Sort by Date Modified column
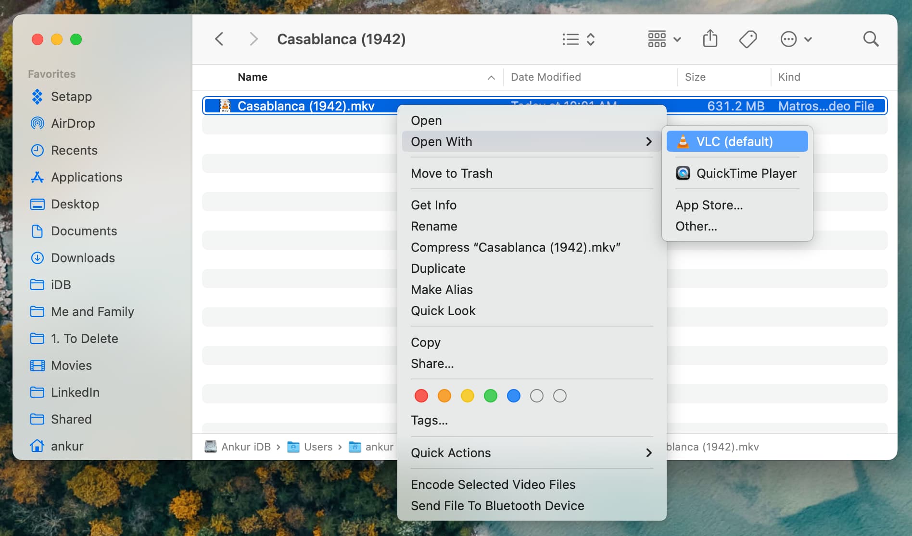 tap(545, 77)
